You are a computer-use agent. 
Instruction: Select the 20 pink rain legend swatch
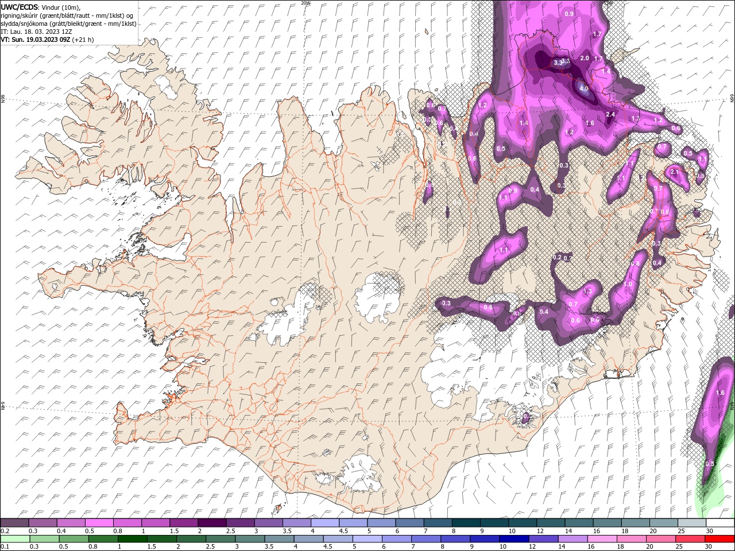(661, 539)
